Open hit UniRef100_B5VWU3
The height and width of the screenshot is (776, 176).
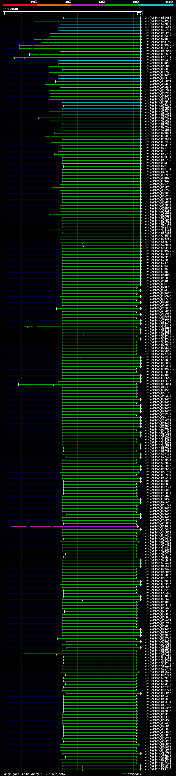click(158, 69)
